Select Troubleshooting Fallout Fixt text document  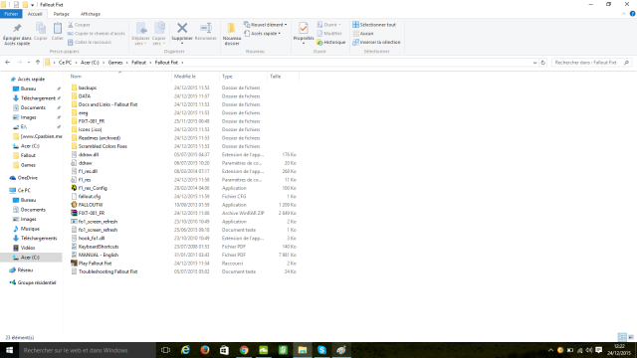click(x=107, y=271)
